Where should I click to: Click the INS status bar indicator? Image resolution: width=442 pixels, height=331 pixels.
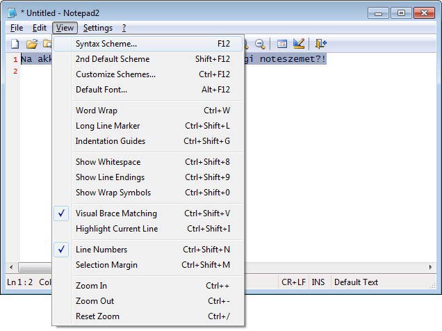(x=318, y=282)
